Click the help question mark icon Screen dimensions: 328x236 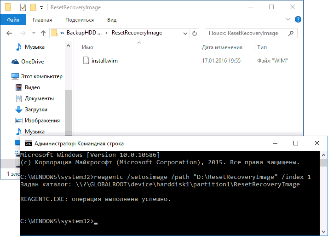point(298,19)
